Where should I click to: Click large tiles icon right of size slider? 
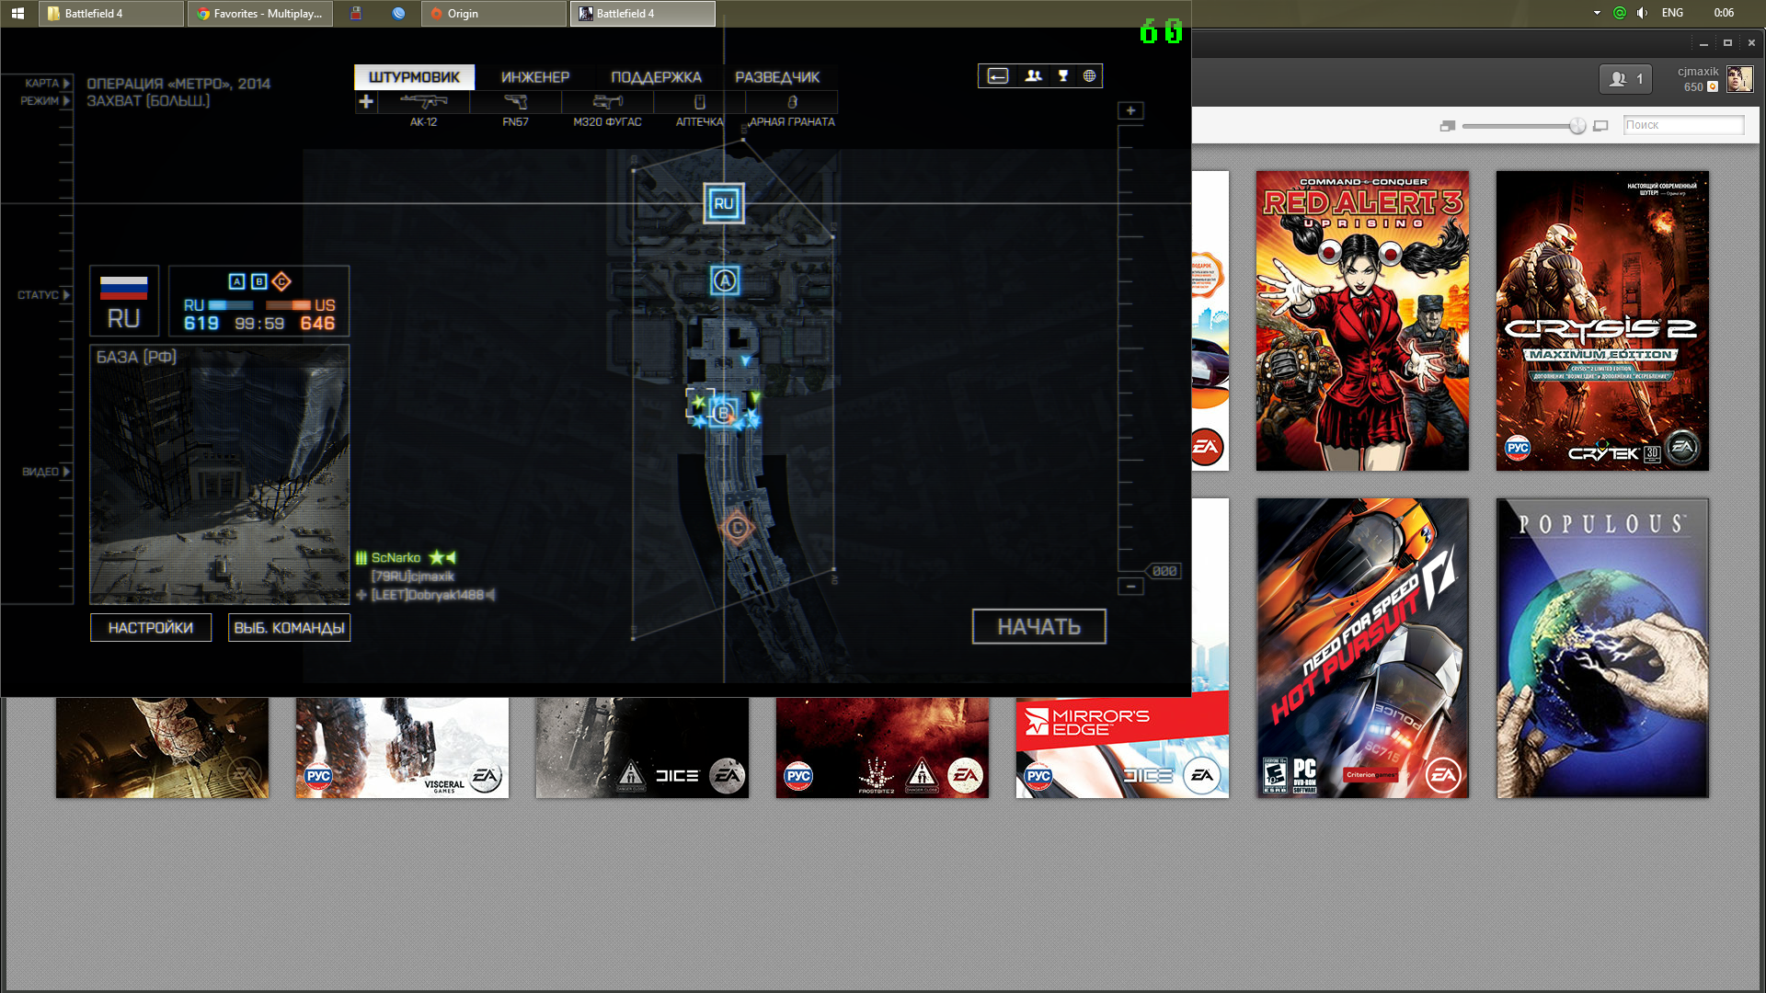(1600, 126)
